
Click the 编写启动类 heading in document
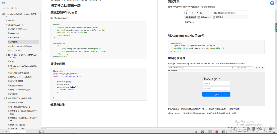58,105
